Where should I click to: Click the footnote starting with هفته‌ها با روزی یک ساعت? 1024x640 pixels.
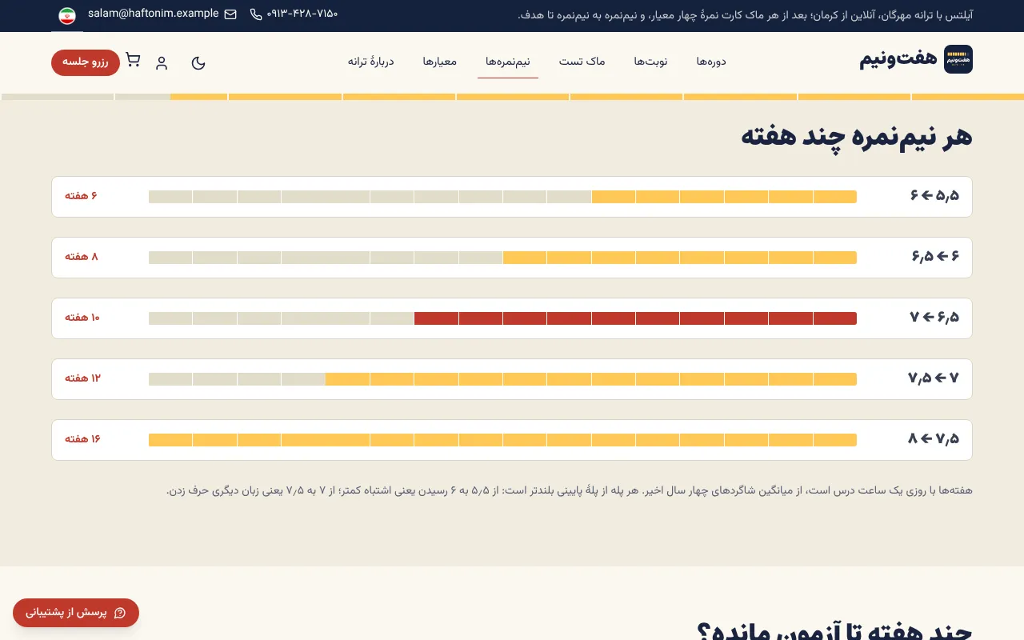[x=570, y=490]
